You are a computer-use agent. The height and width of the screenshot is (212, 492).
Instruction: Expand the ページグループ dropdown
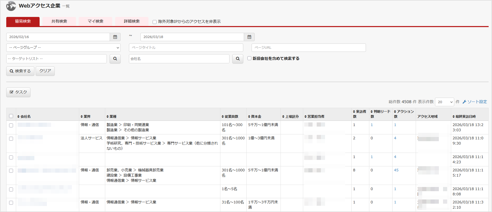pos(63,48)
